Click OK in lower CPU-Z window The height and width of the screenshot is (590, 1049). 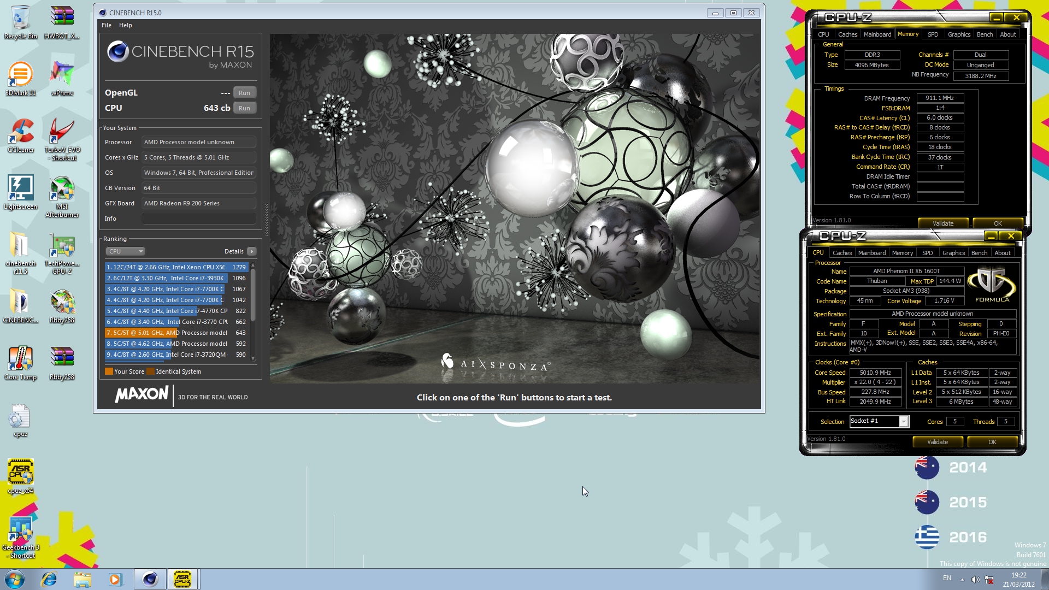pos(992,442)
